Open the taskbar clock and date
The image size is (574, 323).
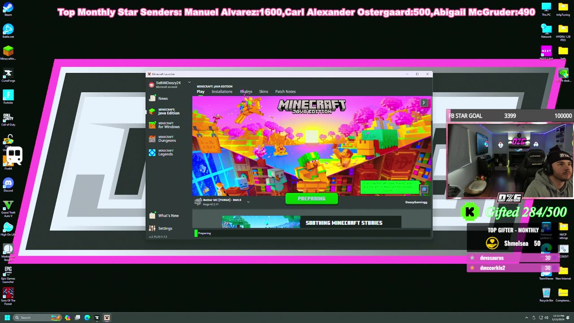pyautogui.click(x=558, y=318)
